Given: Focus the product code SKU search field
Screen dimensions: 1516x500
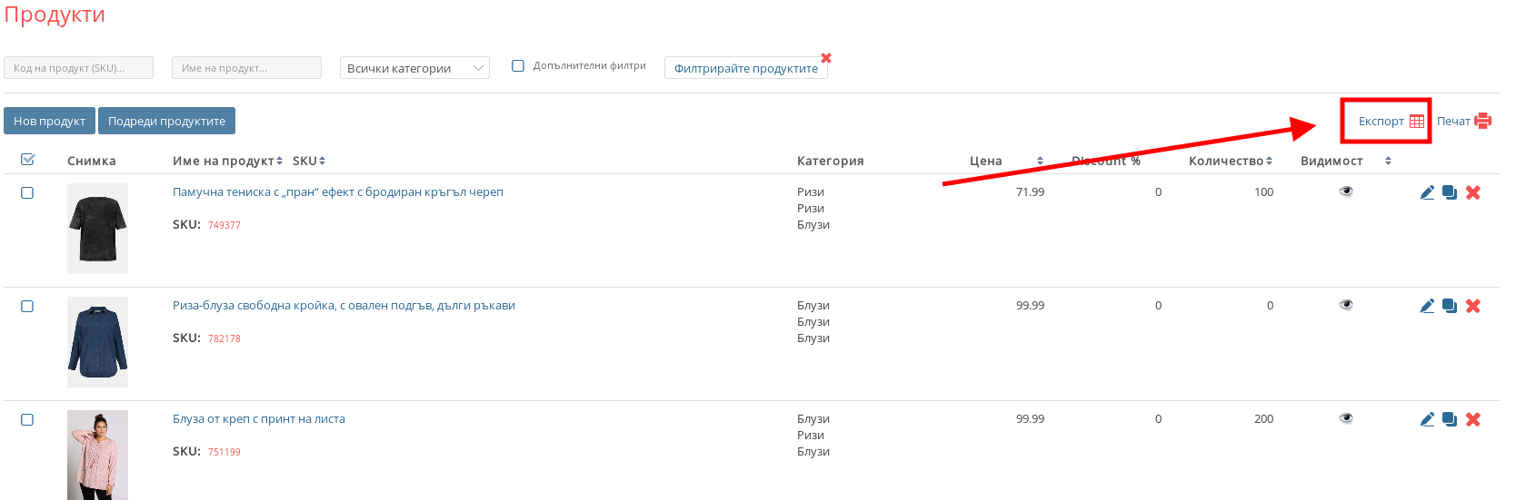Looking at the screenshot, I should (78, 68).
